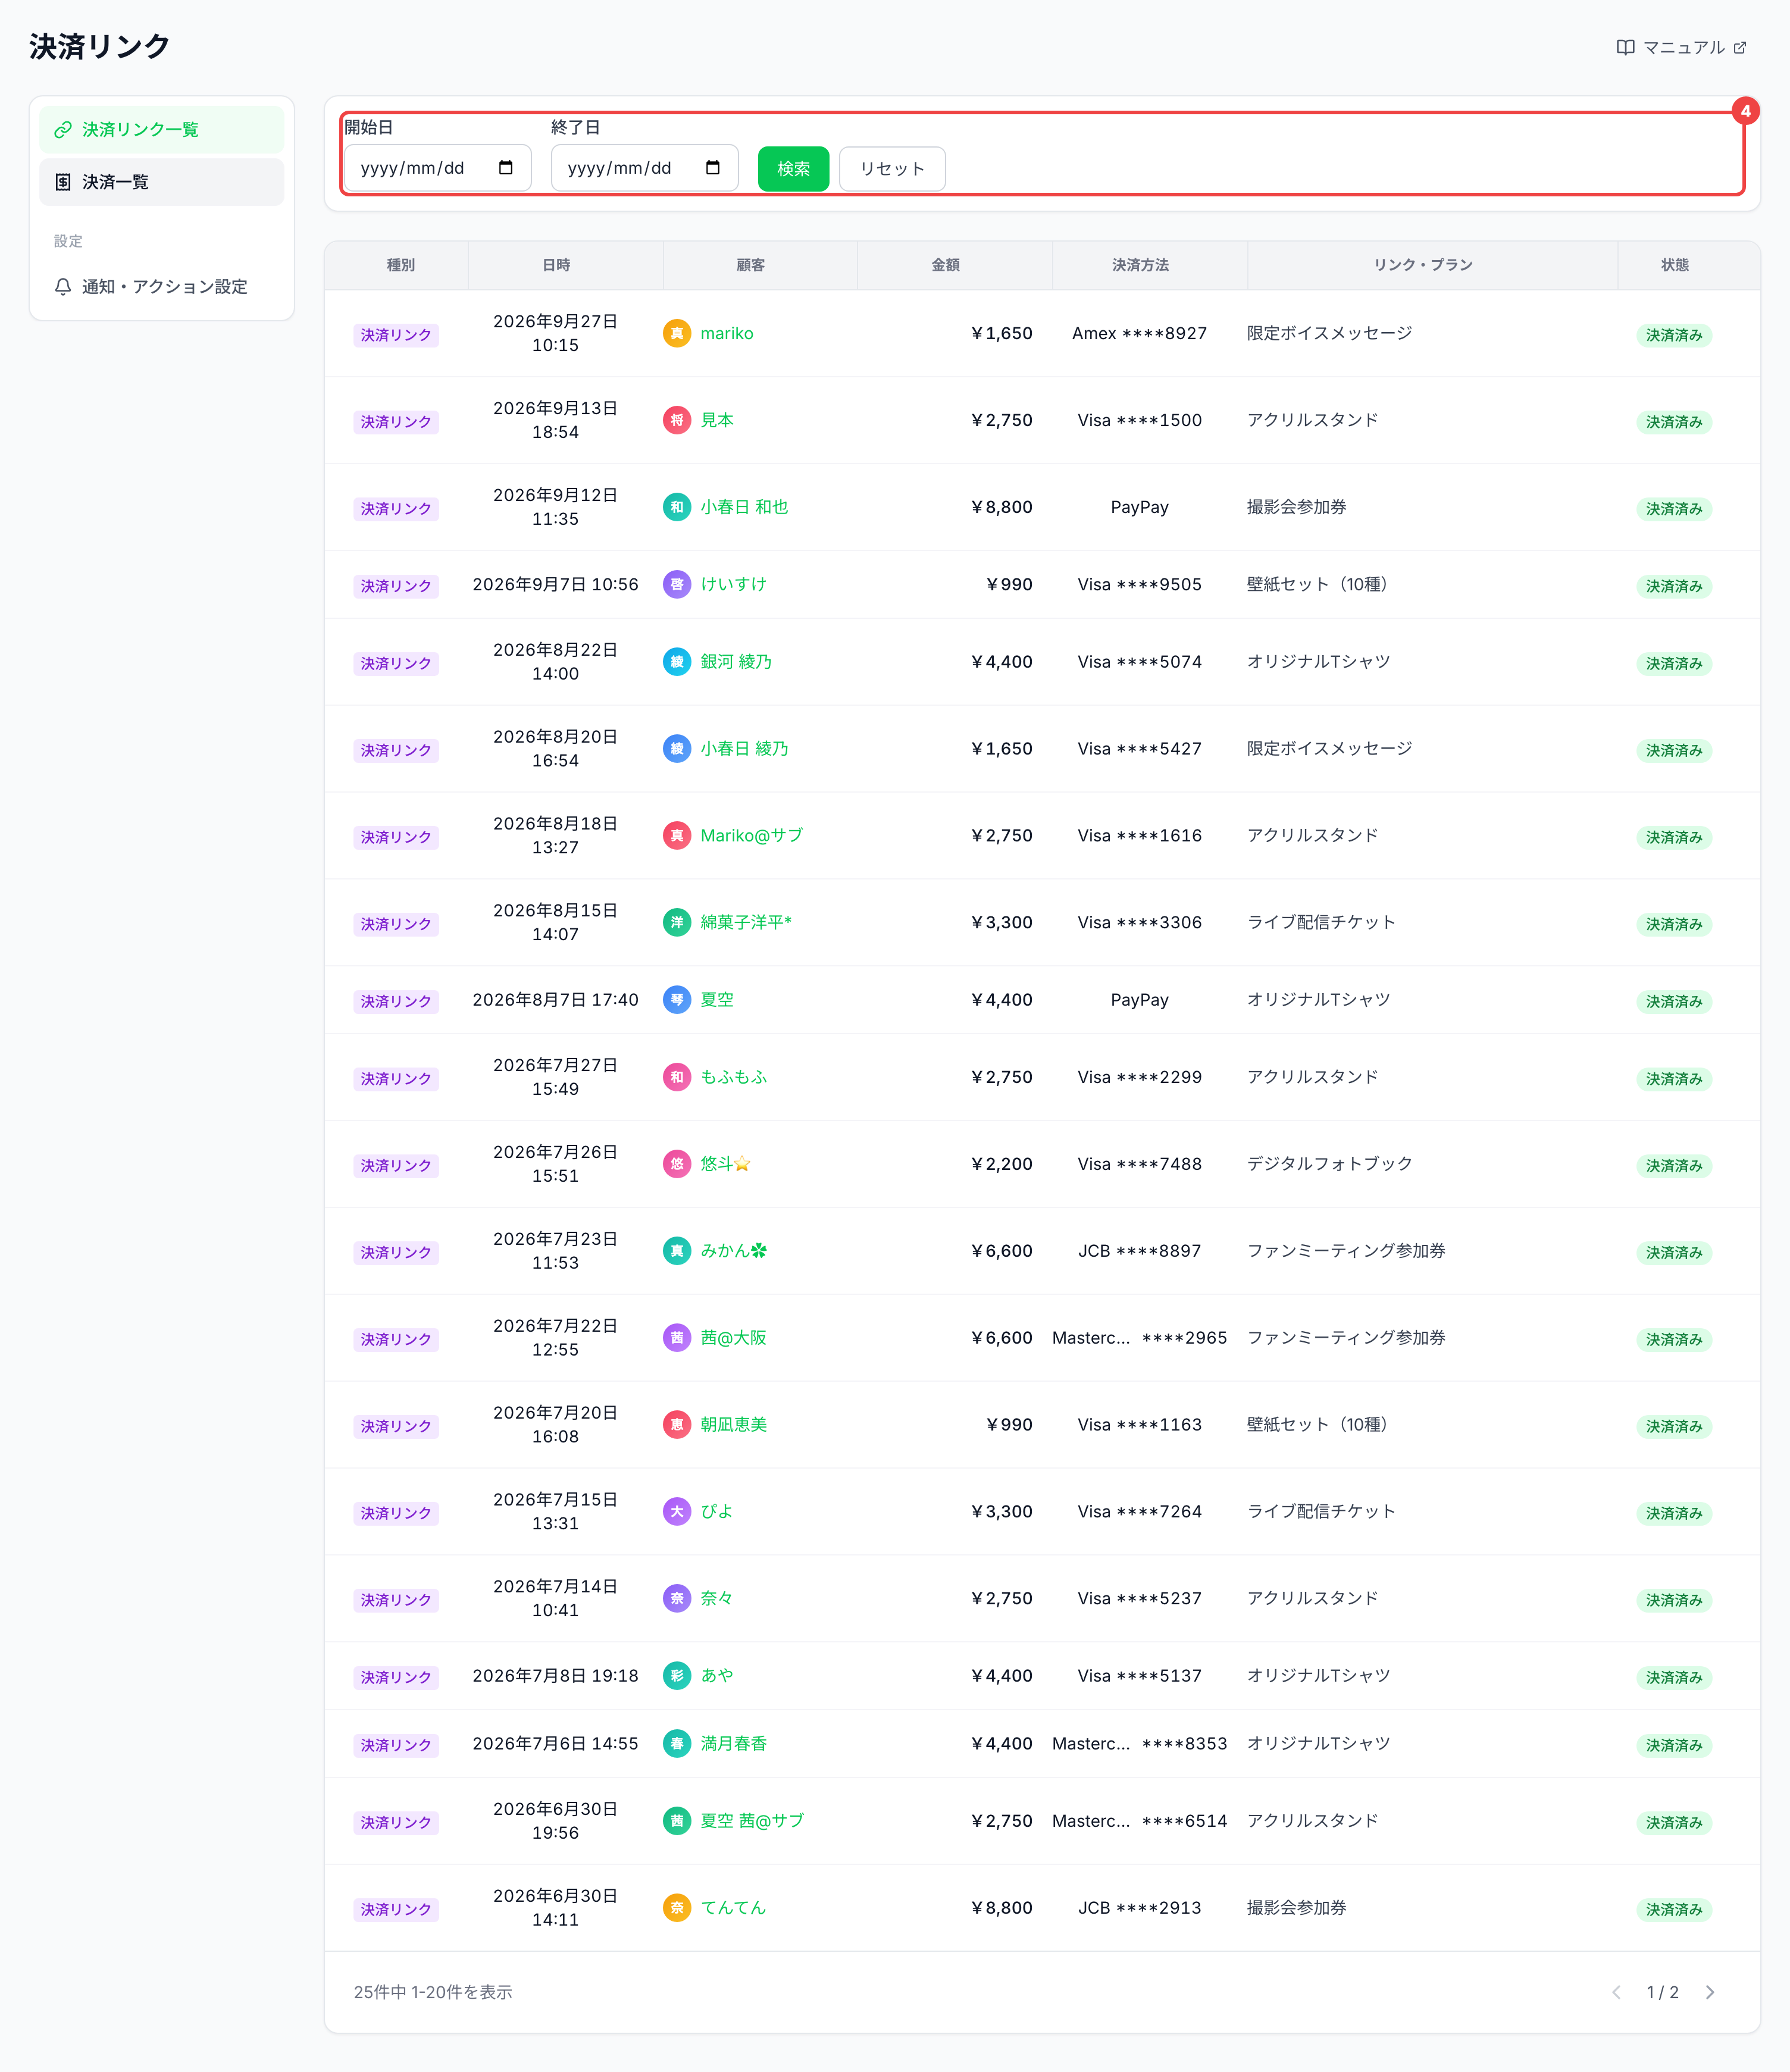This screenshot has width=1790, height=2072.
Task: Click avatar for ぴよ
Action: (677, 1512)
